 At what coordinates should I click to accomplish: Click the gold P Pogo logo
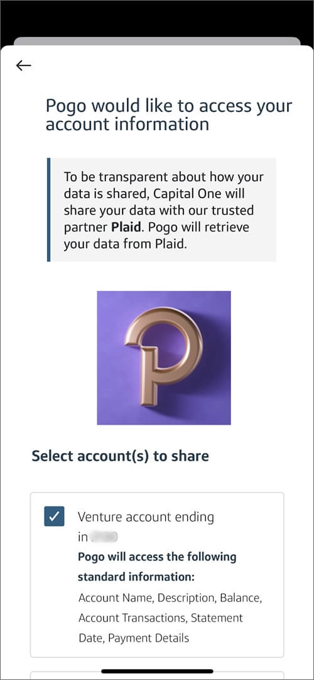164,356
